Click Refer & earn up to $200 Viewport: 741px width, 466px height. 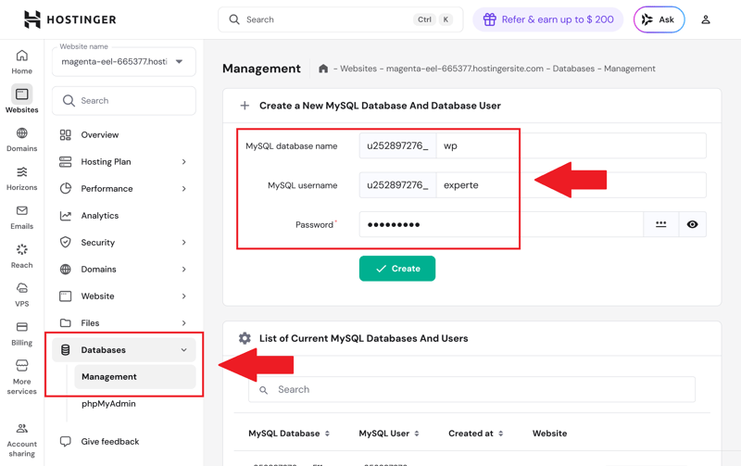tap(548, 19)
